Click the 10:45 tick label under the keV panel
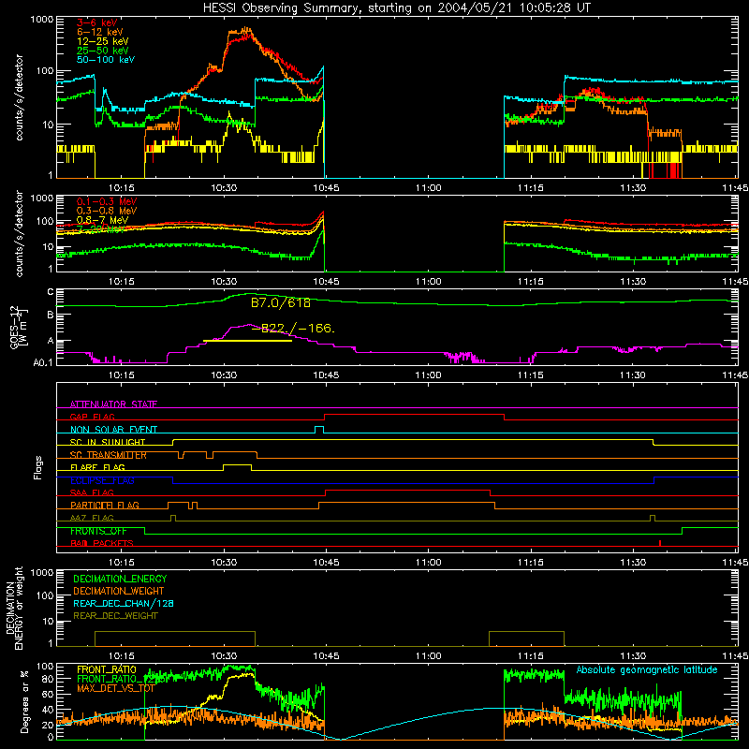This screenshot has width=749, height=749. click(326, 188)
